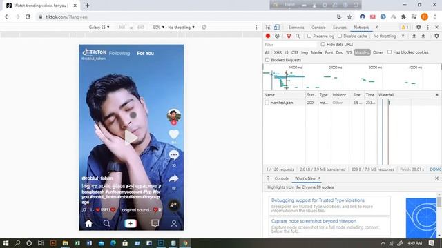Viewport: 442px width, 248px height.
Task: Bookmark this page star icon
Action: pos(349,17)
